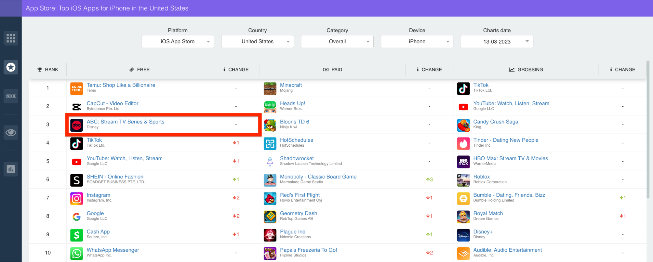Open Monopoly - Classic Board Game link
Image resolution: width=653 pixels, height=262 pixels.
[318, 177]
